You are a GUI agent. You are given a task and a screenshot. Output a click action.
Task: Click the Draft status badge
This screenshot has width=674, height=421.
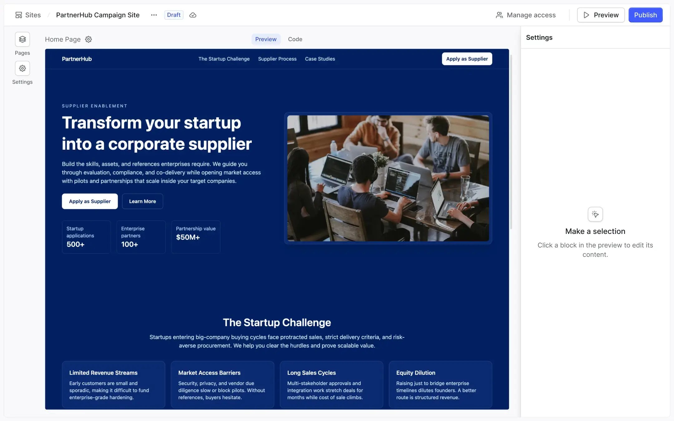(173, 15)
